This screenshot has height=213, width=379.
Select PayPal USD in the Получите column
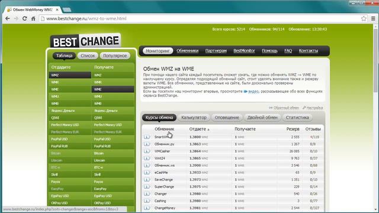coord(113,139)
